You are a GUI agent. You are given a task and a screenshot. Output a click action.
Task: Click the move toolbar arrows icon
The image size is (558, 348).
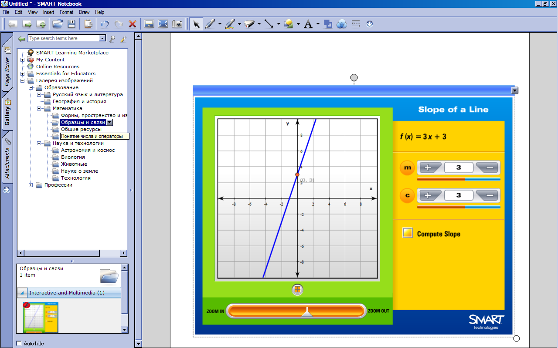356,24
